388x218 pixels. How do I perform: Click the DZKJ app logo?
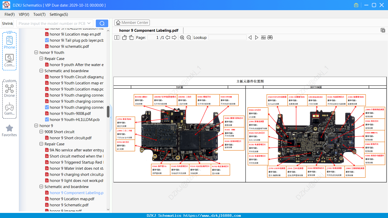[x=6, y=5]
